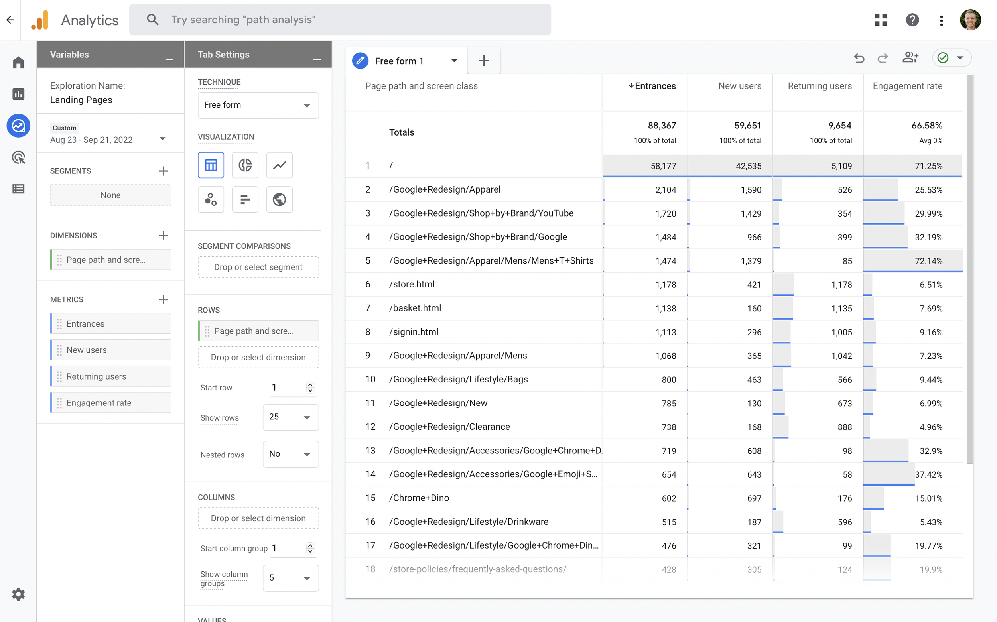
Task: Open the Free form technique dropdown
Action: click(x=258, y=105)
